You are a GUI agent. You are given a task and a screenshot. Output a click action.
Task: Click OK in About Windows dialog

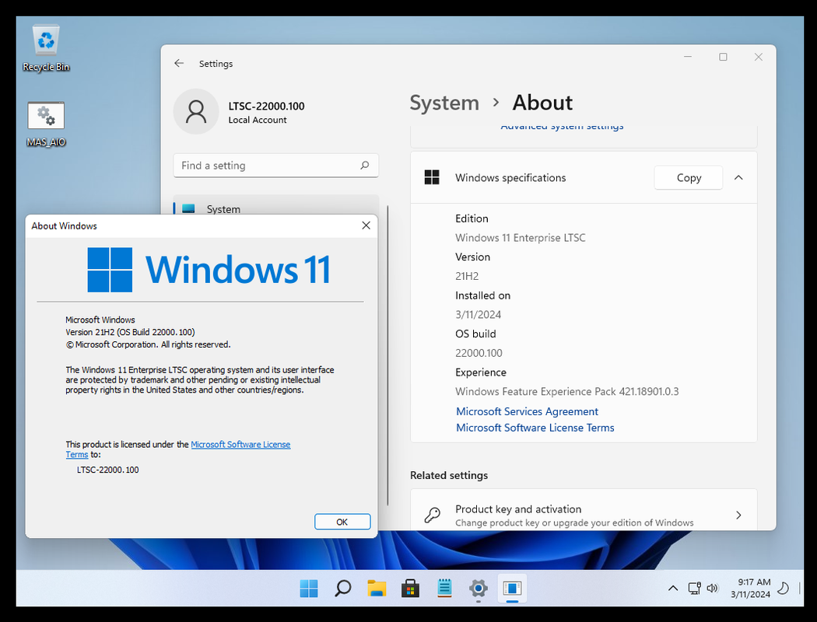pos(342,522)
